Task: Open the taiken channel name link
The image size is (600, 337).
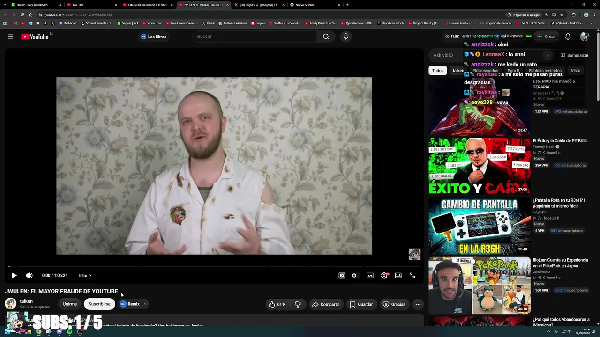Action: tap(26, 301)
